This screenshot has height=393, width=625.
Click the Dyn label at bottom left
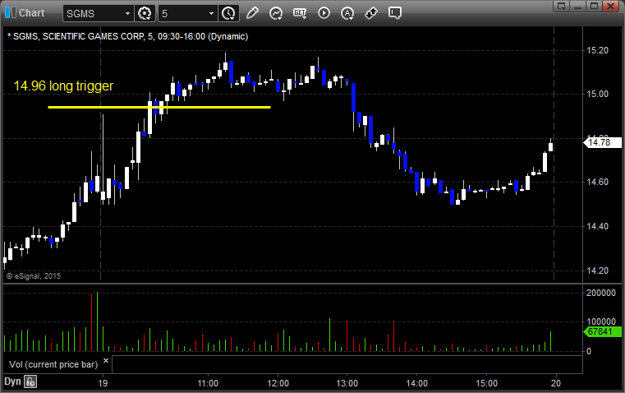[12, 381]
